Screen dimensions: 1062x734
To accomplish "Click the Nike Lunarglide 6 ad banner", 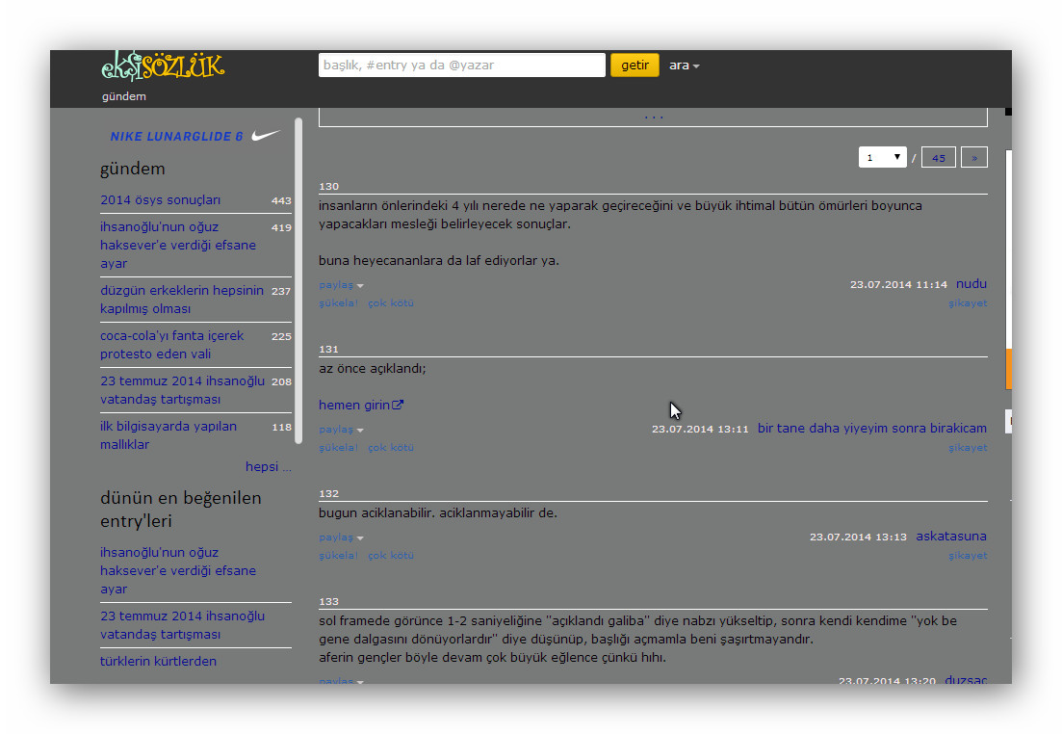I will [x=195, y=137].
